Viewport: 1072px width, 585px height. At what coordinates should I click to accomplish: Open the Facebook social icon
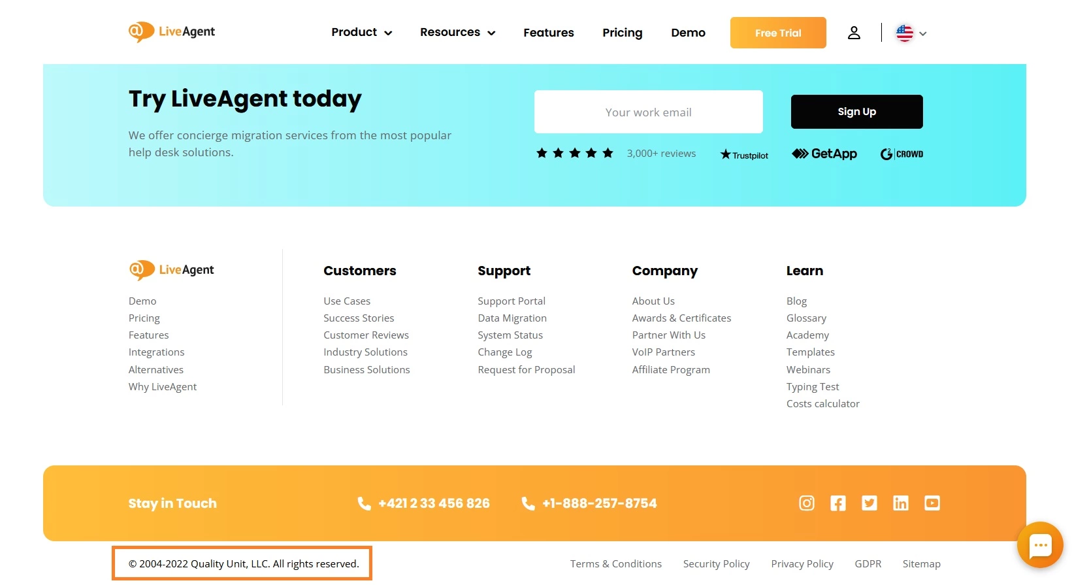838,503
